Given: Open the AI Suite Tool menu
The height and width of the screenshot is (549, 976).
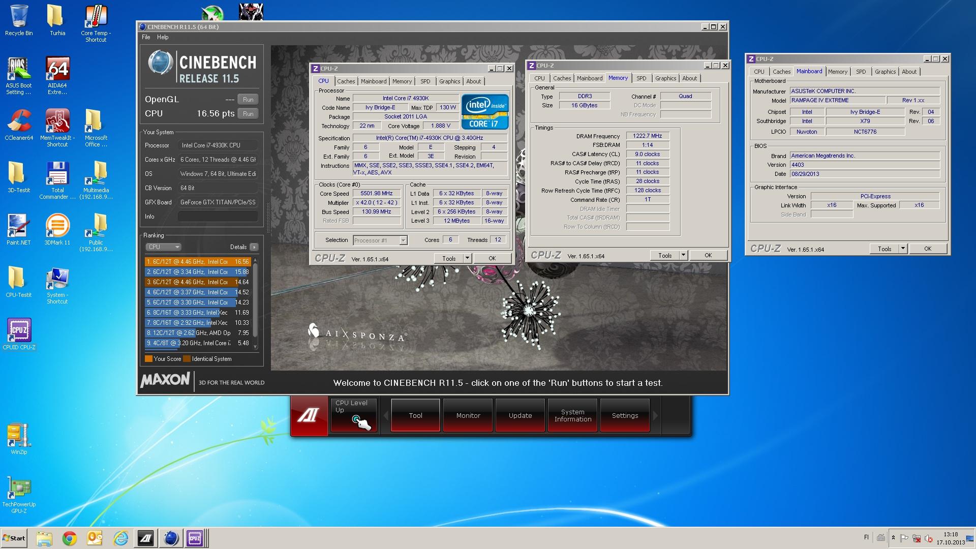Looking at the screenshot, I should pos(415,415).
